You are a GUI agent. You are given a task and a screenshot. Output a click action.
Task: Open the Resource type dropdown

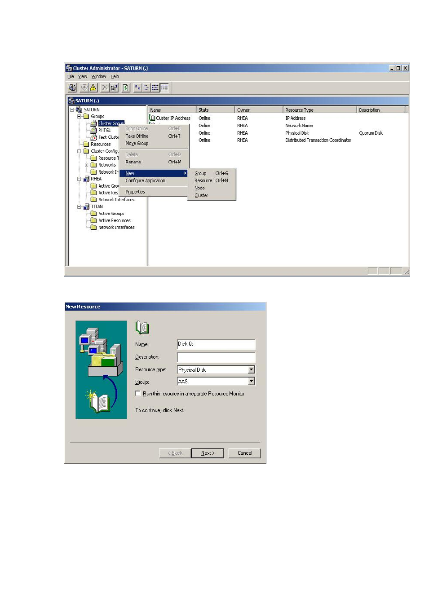click(x=252, y=369)
